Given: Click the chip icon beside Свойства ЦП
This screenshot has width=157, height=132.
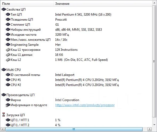Looking at the screenshot, I should (4, 9).
